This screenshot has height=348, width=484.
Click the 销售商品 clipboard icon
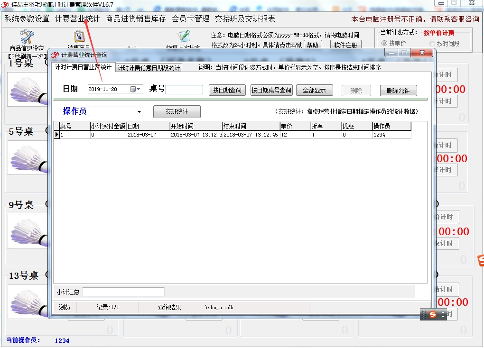coord(79,37)
